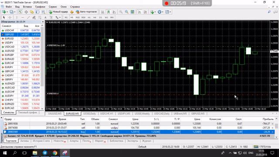This screenshot has width=279, height=157.
Task: Open the Chrome taskbar icon
Action: tap(55, 153)
